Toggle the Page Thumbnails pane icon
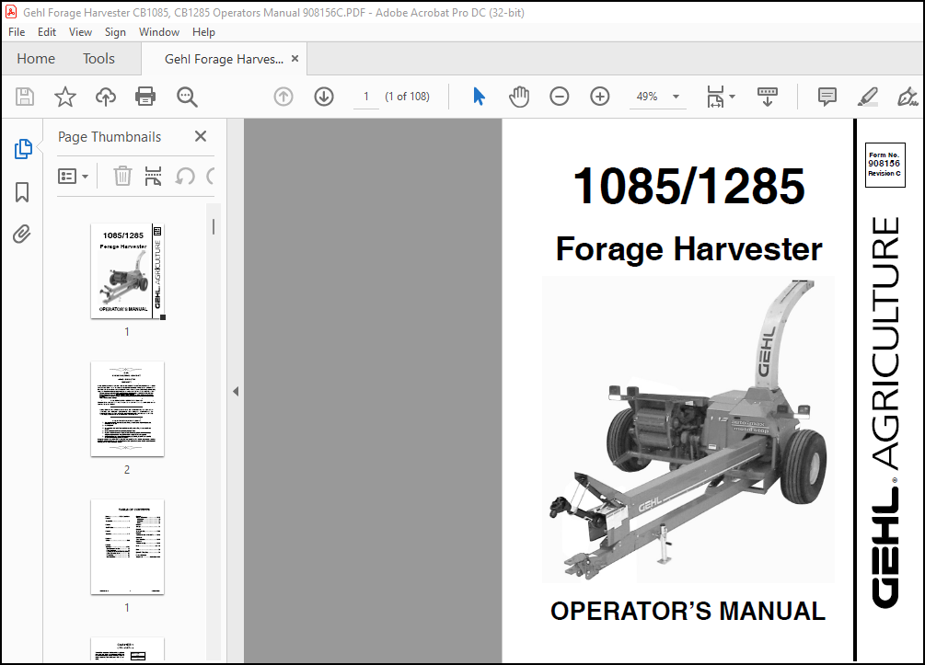Screen dimensions: 925x665 (23, 149)
